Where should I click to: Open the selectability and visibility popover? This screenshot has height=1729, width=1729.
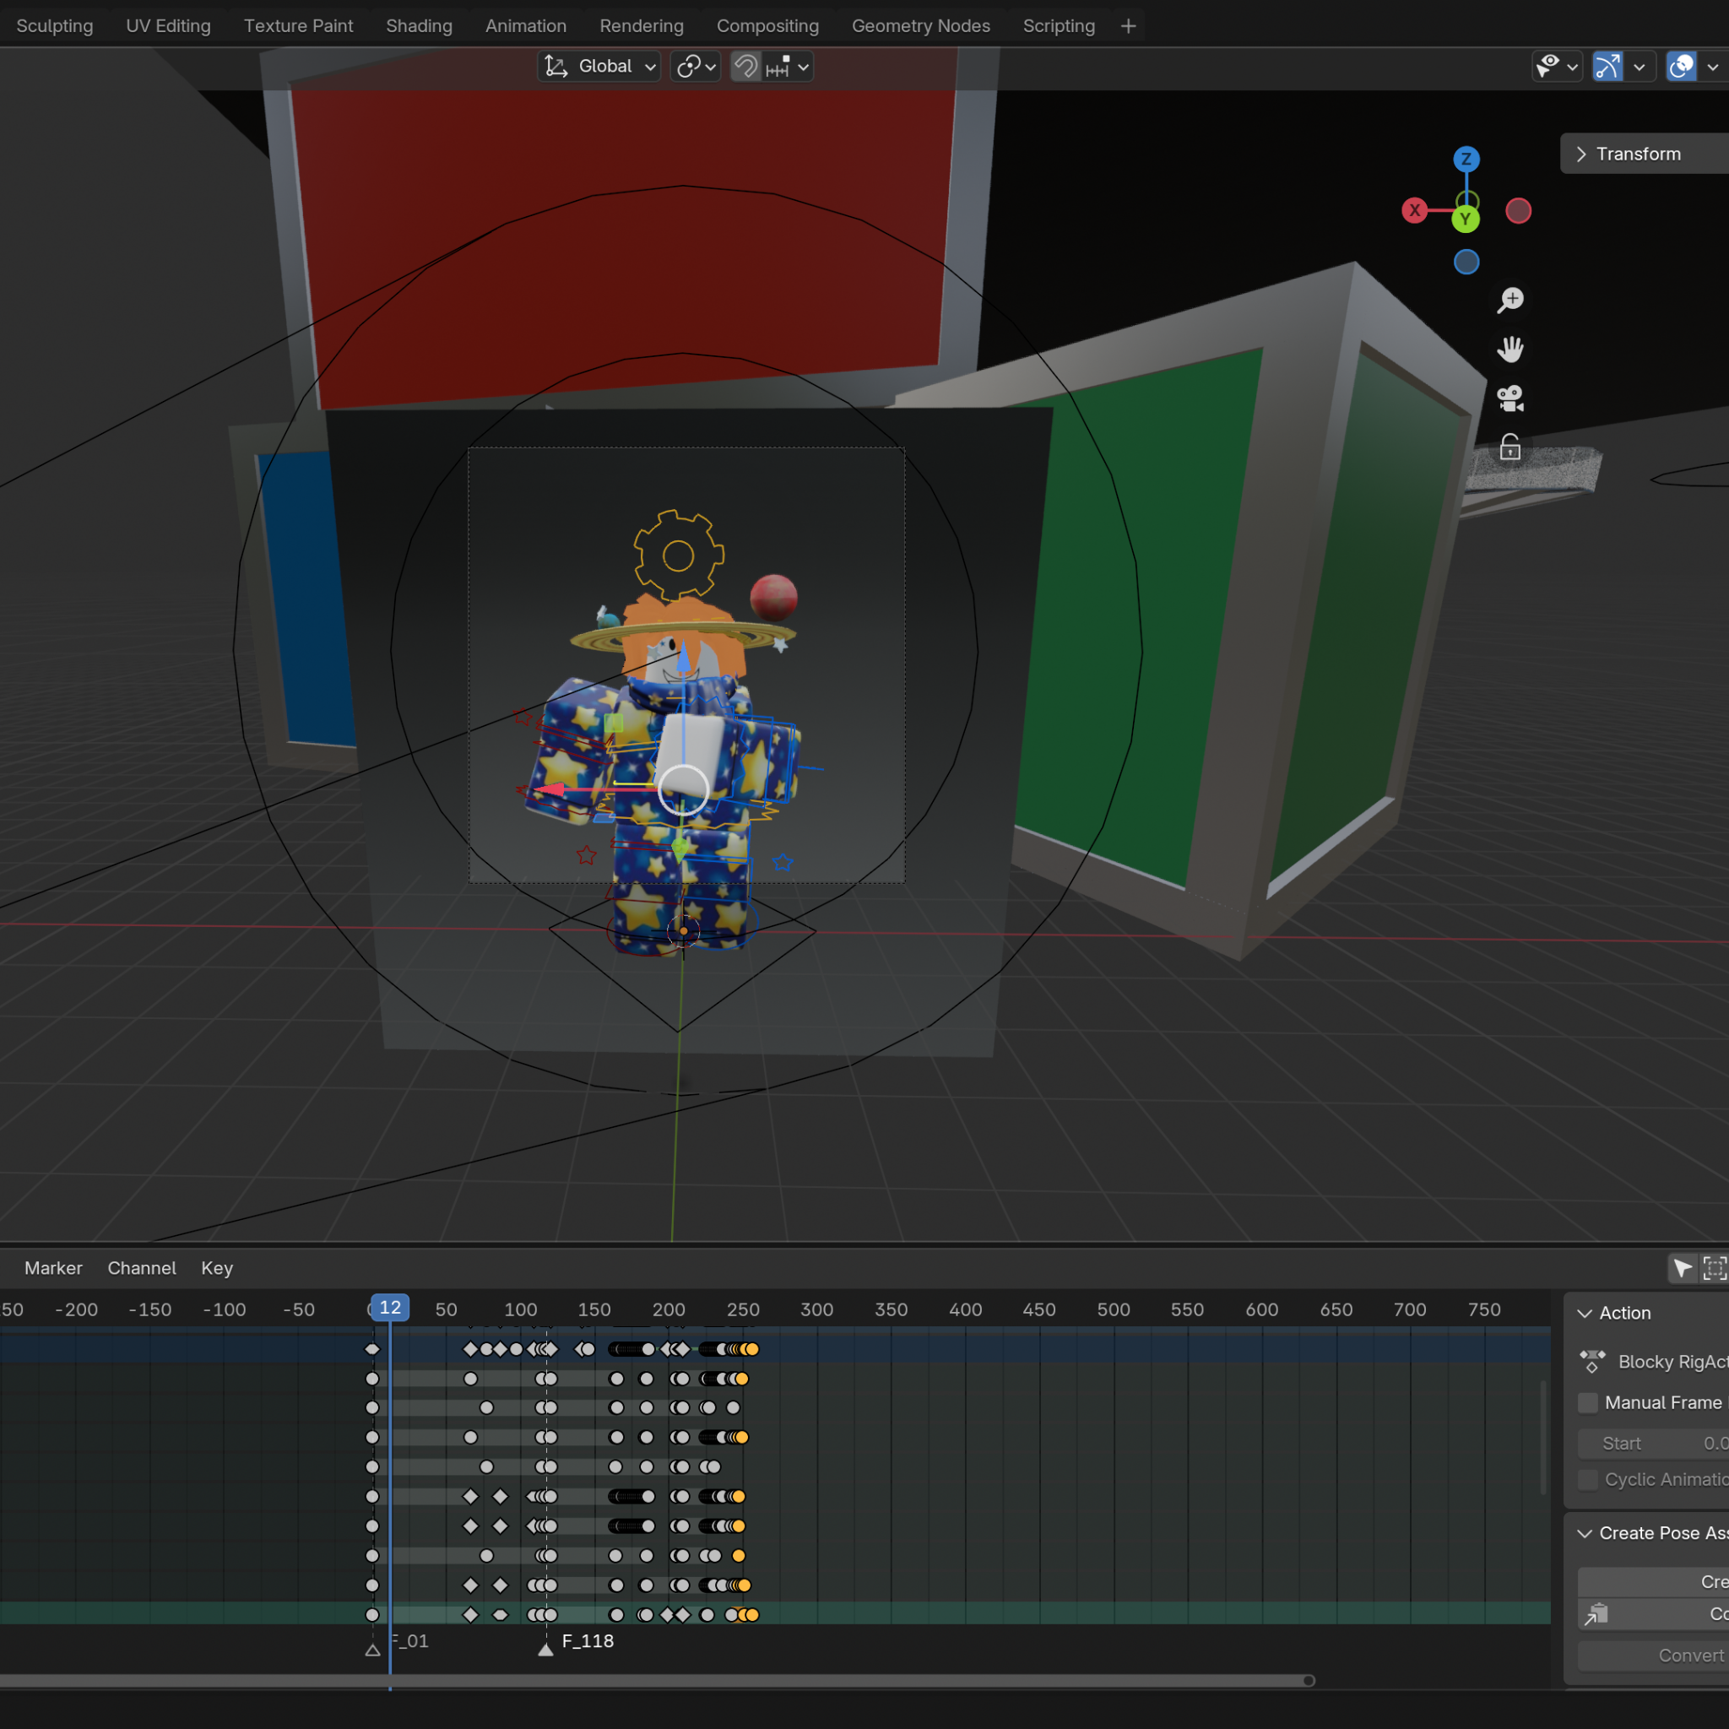(x=1556, y=66)
